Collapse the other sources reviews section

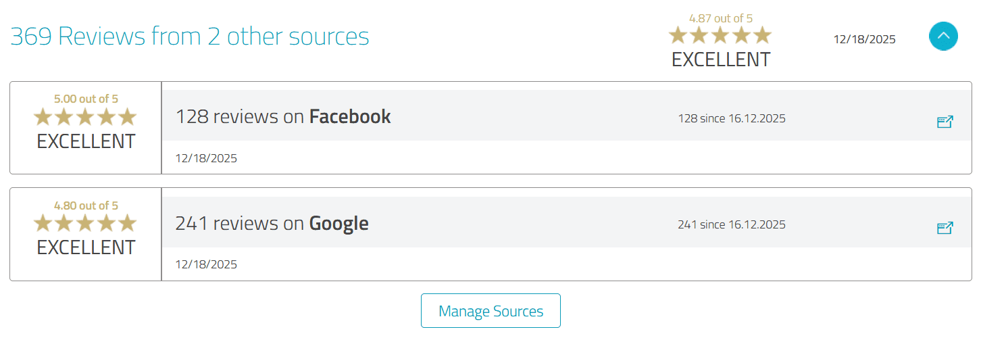[943, 37]
